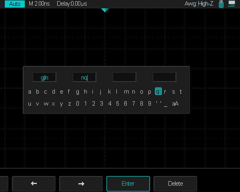This screenshot has height=192, width=240.
Task: Click the Awg: High-Z status label
Action: tap(199, 4)
